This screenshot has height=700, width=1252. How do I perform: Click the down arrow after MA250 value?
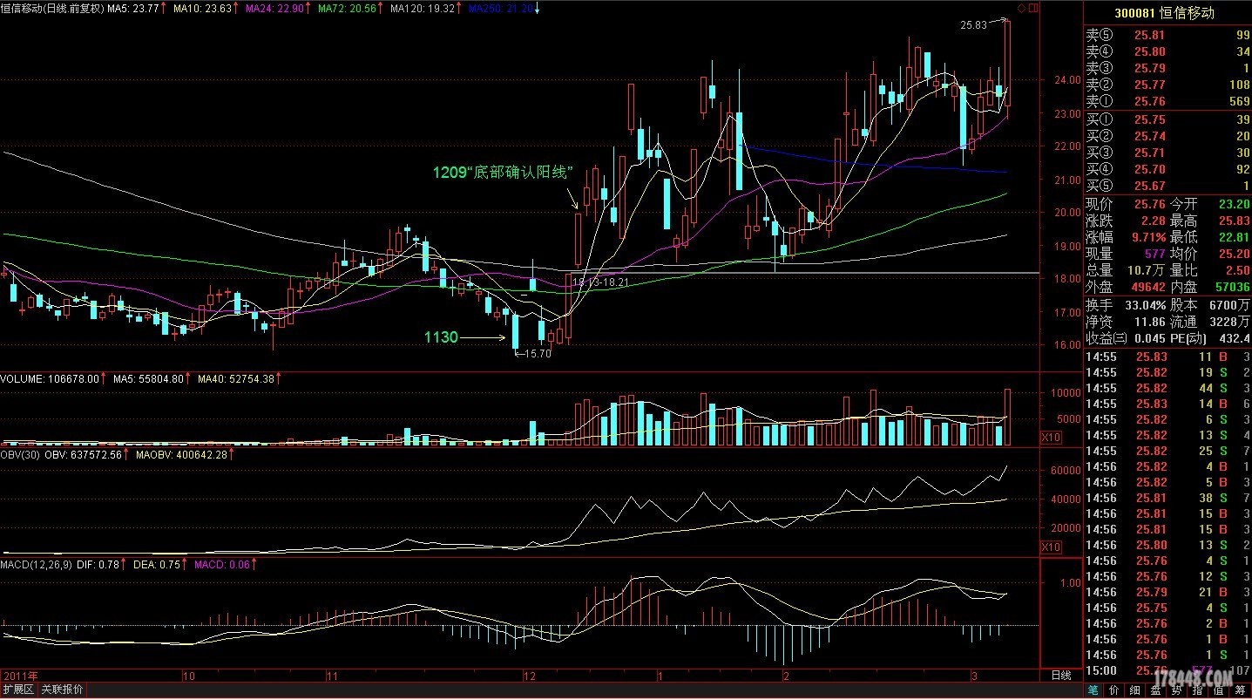point(537,8)
